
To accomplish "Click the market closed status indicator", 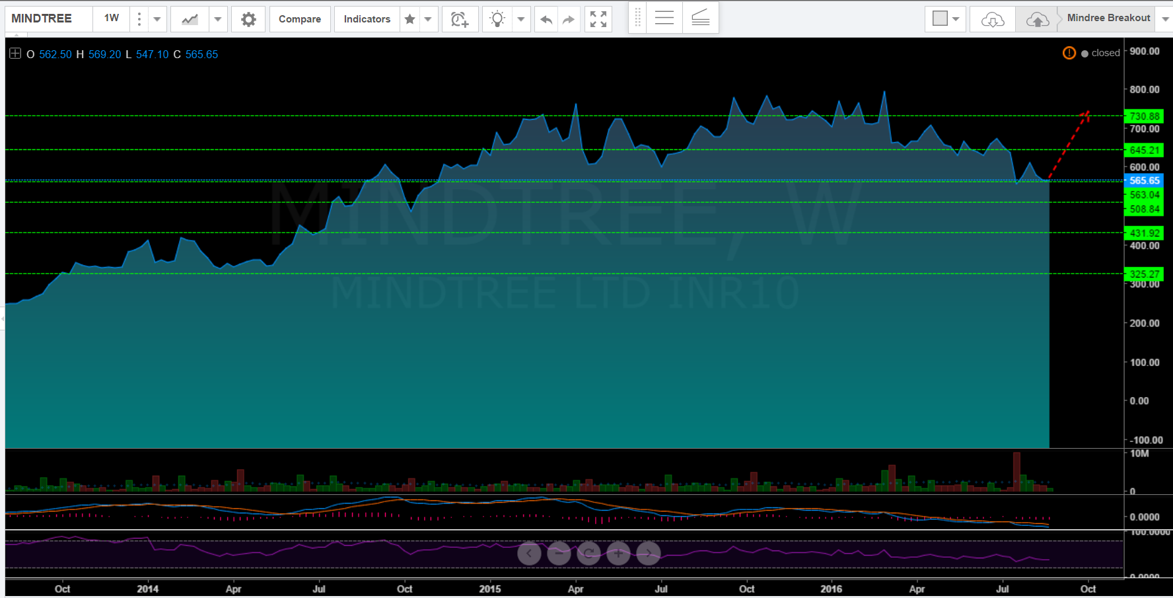I will (1100, 53).
